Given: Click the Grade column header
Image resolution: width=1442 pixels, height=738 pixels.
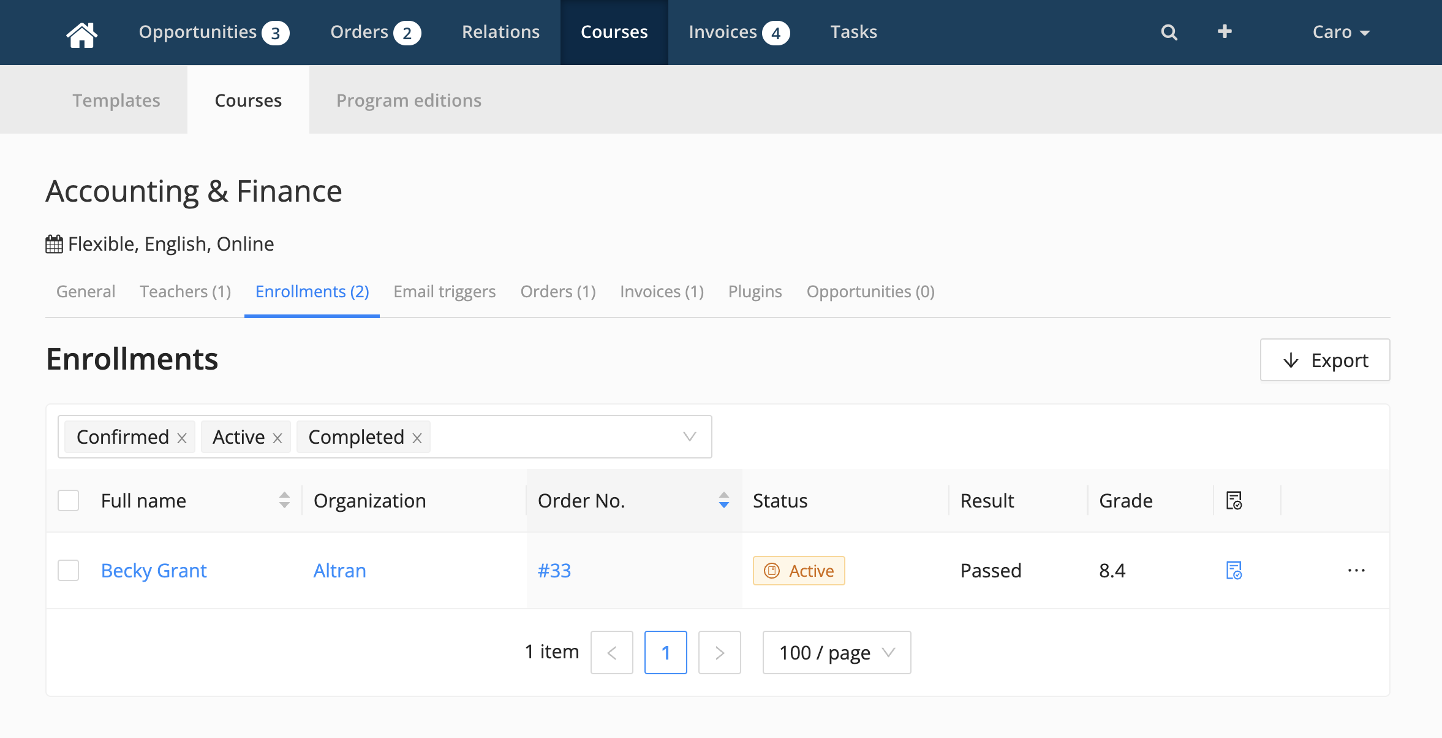Looking at the screenshot, I should tap(1126, 501).
